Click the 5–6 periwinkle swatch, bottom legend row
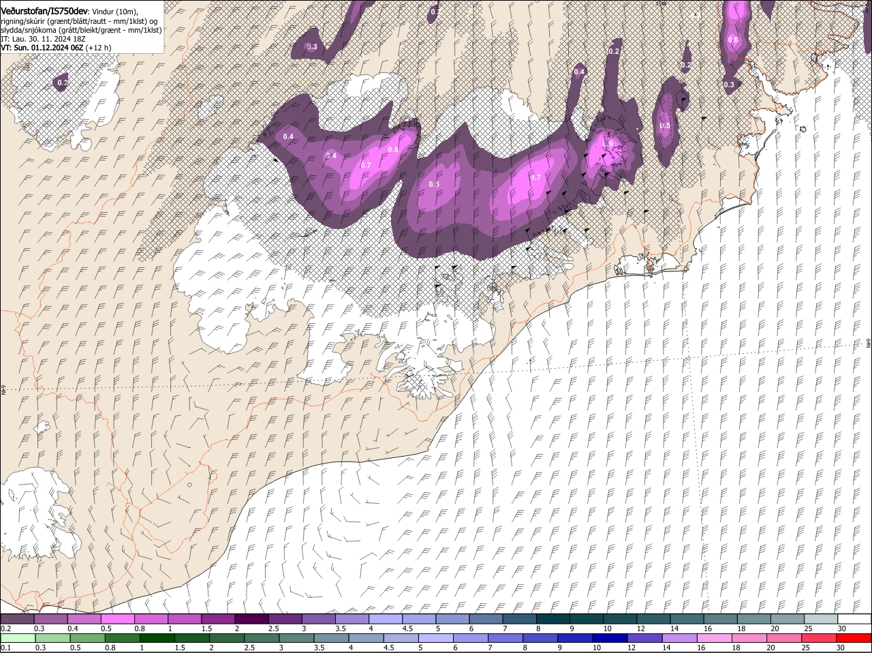Viewport: 872px width, 653px height. 437,639
